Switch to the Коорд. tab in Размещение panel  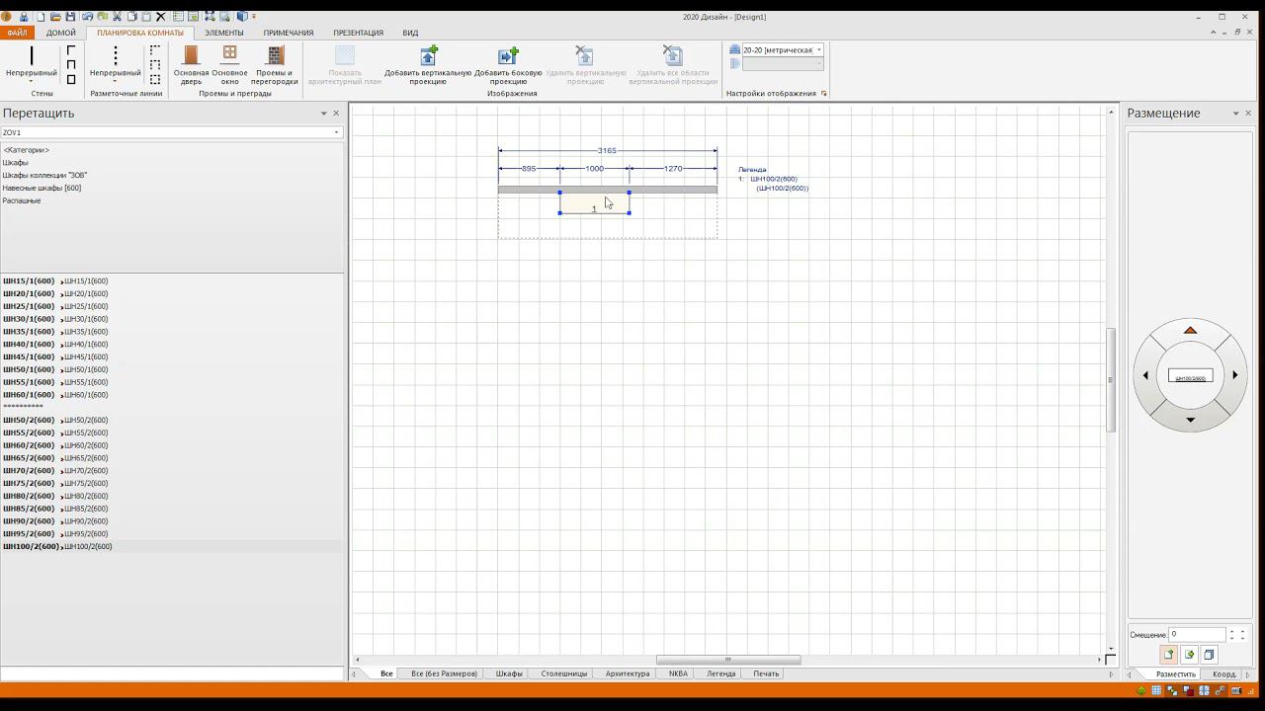pos(1224,673)
